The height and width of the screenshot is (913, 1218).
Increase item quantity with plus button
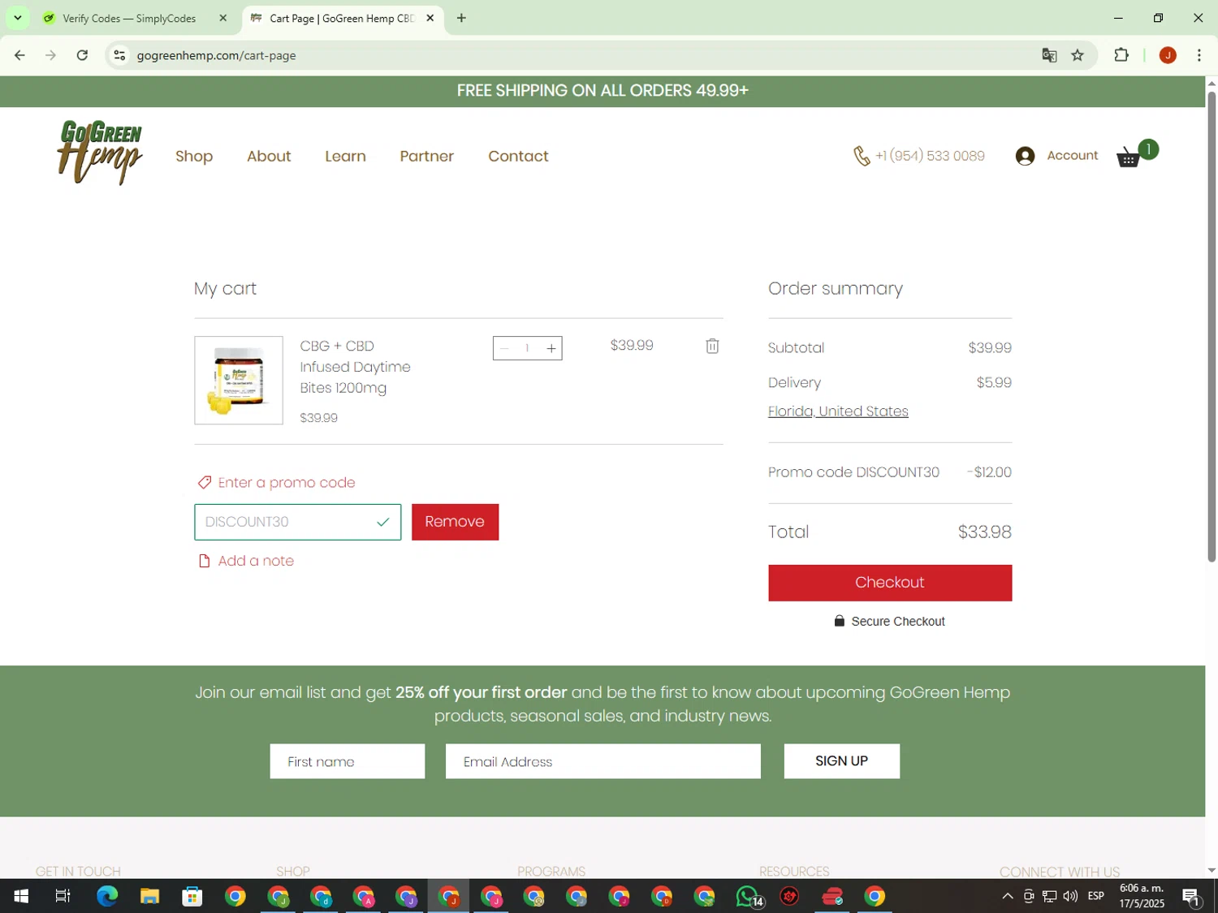pyautogui.click(x=551, y=348)
